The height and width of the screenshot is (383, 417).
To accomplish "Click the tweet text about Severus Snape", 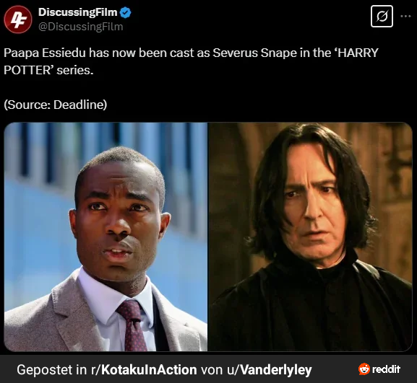I will pyautogui.click(x=191, y=61).
